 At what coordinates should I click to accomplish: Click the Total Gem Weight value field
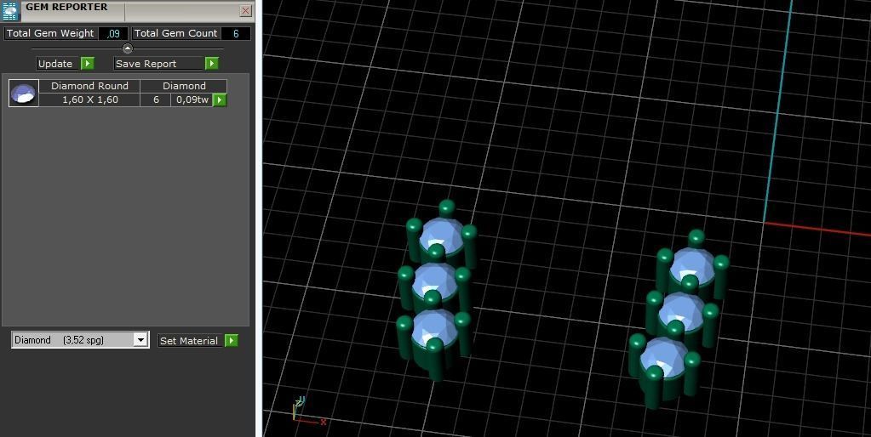point(113,33)
